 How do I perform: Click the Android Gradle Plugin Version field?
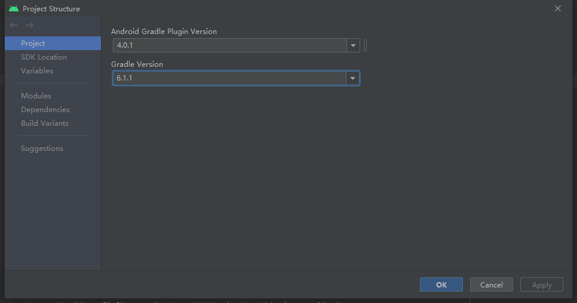click(230, 46)
